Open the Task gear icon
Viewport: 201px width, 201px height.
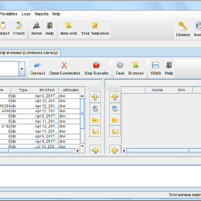tap(120, 69)
